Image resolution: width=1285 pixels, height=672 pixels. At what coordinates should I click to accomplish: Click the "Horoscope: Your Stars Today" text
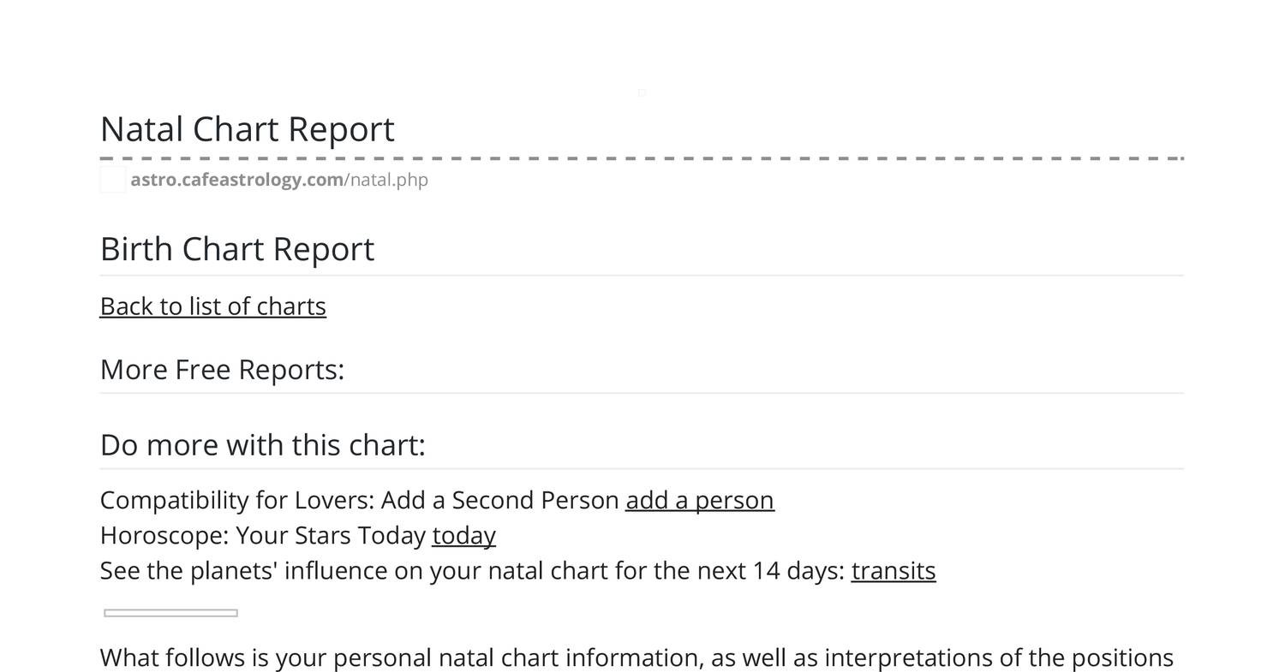pos(263,535)
